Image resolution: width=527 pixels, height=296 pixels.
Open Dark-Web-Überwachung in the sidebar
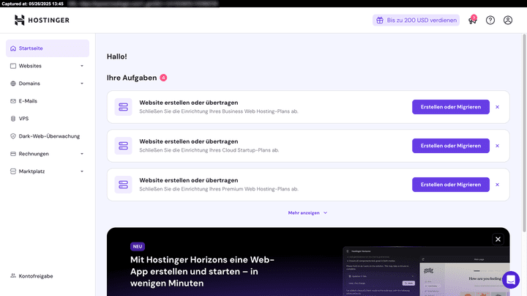(x=48, y=136)
